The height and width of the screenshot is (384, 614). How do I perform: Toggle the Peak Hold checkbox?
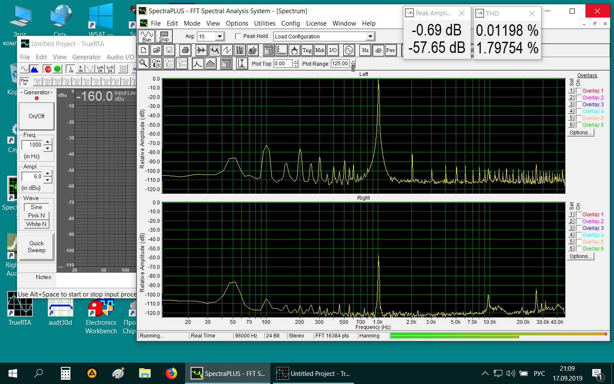[x=238, y=36]
